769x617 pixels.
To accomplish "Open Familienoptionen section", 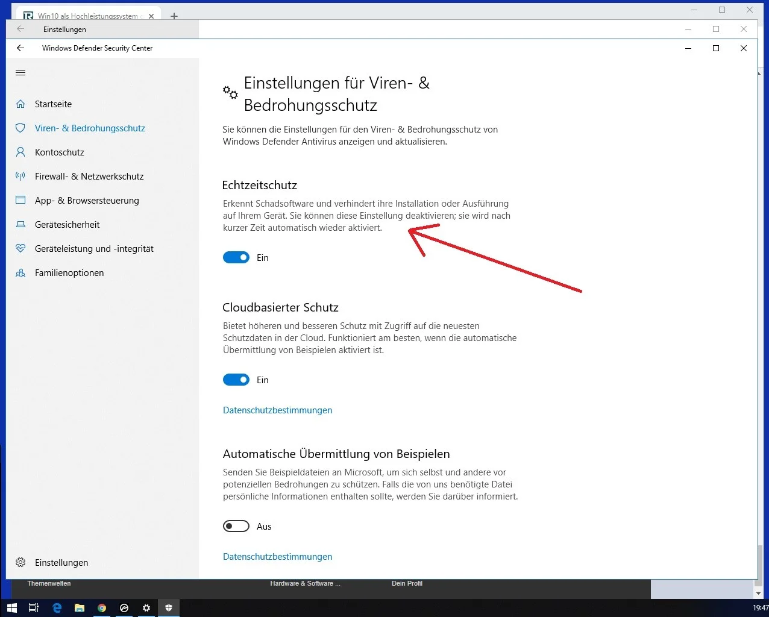I will (x=69, y=273).
